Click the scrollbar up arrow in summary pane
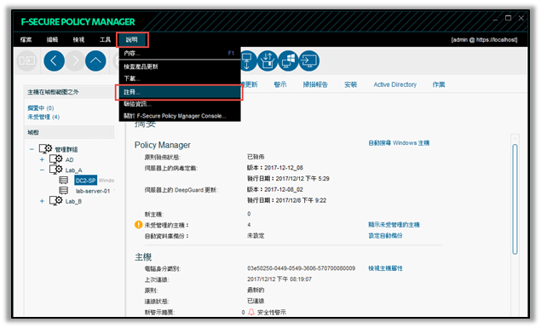Screen dimensions: 541x328 [x=515, y=139]
